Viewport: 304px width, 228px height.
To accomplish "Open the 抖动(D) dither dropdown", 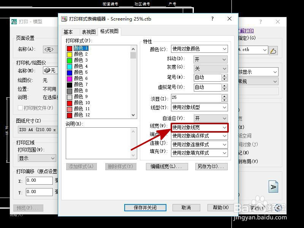I will point(211,59).
